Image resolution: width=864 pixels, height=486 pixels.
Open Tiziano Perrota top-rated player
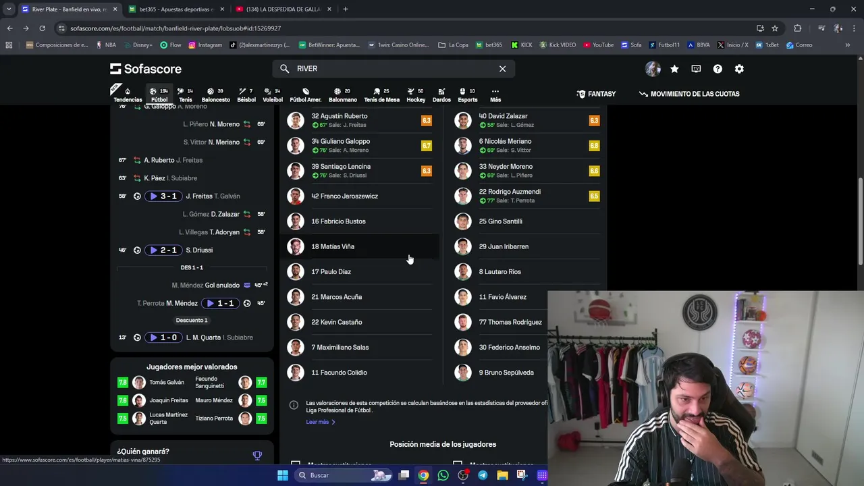(230, 418)
